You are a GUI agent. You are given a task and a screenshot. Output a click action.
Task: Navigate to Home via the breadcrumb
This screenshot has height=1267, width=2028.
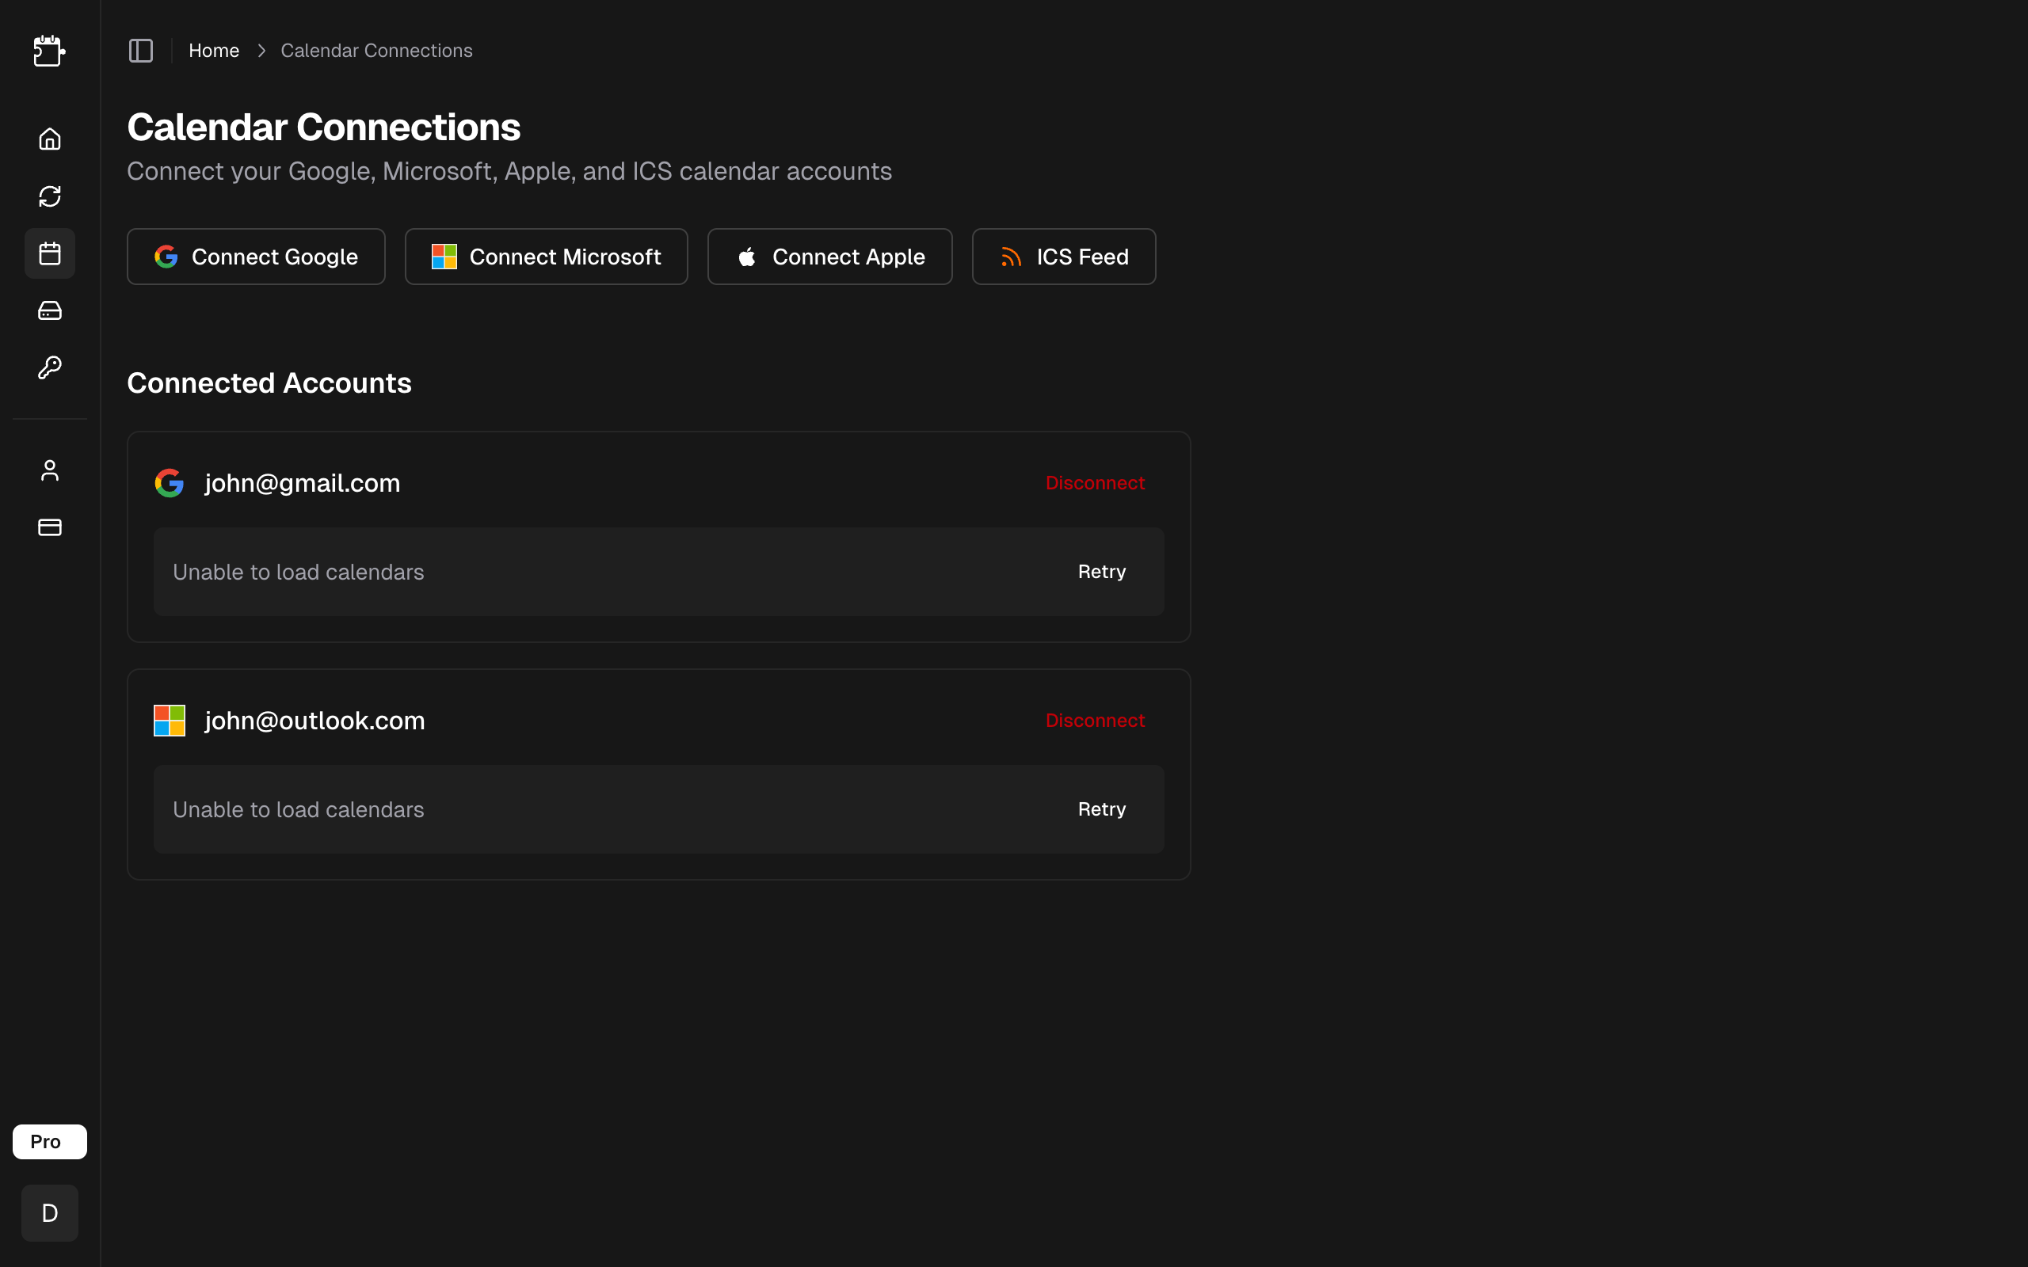click(x=214, y=50)
